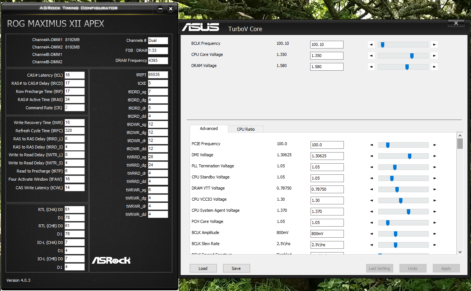This screenshot has height=291, width=471.
Task: Click the left arrow for CPU Core Voltage
Action: [x=371, y=56]
